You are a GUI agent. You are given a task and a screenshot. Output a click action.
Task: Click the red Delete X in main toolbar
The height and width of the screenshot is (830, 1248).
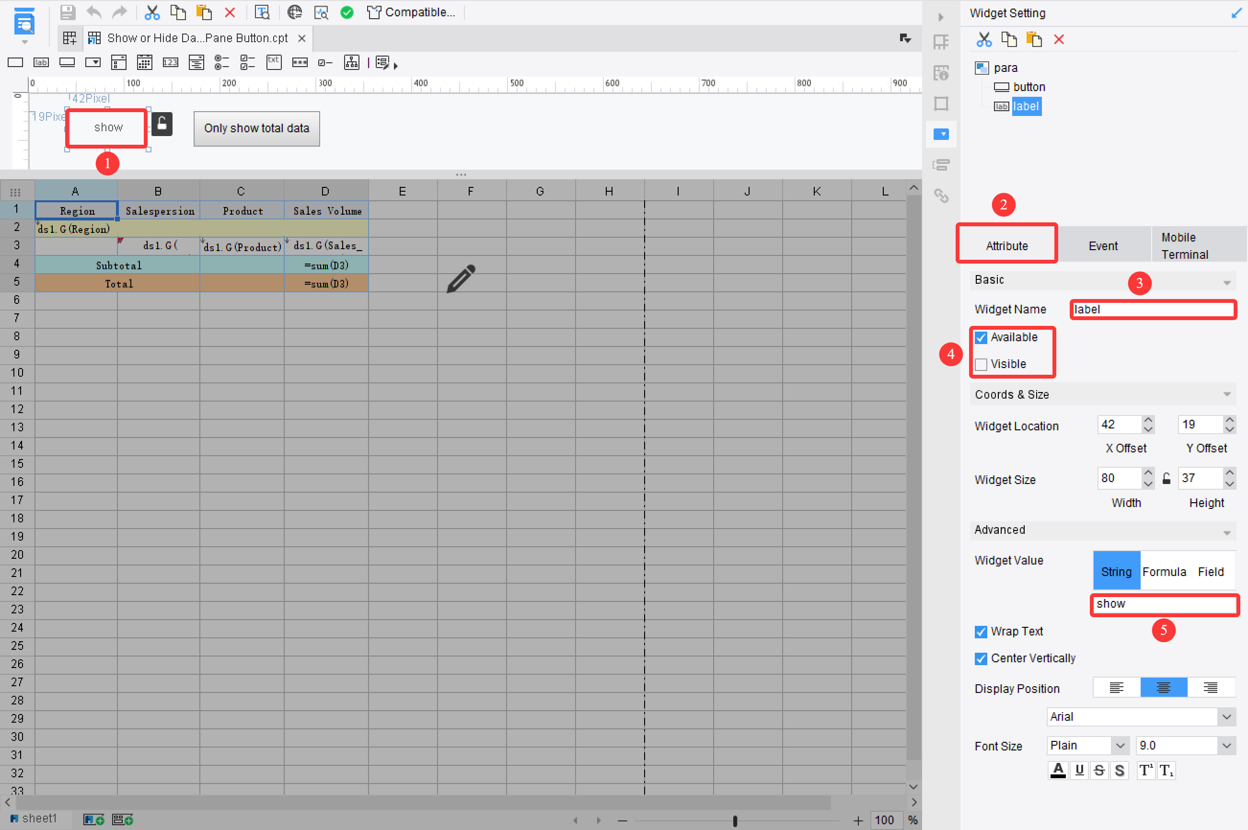point(230,12)
